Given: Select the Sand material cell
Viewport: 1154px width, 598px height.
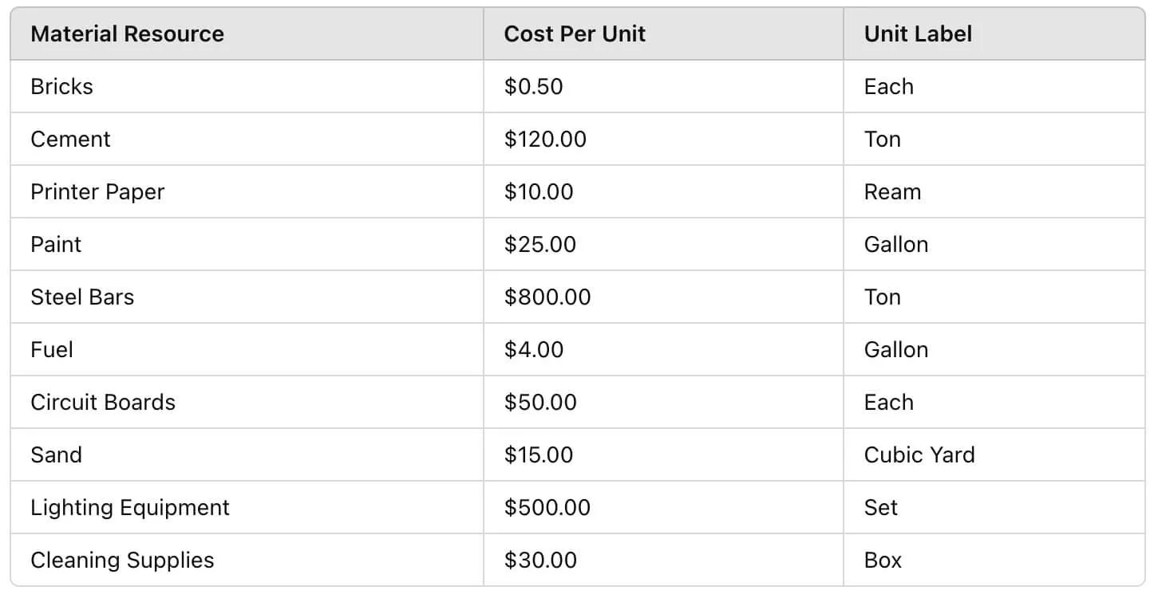Looking at the screenshot, I should point(57,455).
